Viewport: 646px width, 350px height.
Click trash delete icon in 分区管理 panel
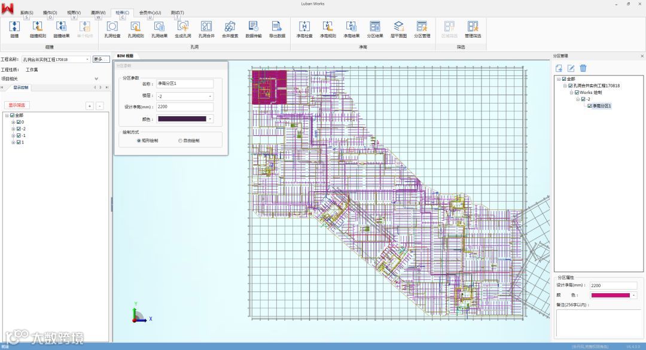(x=583, y=68)
